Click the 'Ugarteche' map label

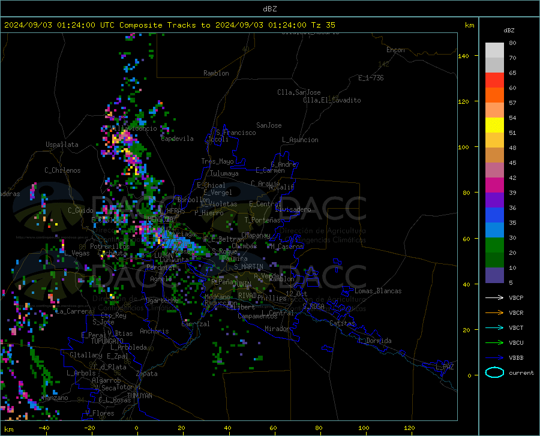pos(162,300)
